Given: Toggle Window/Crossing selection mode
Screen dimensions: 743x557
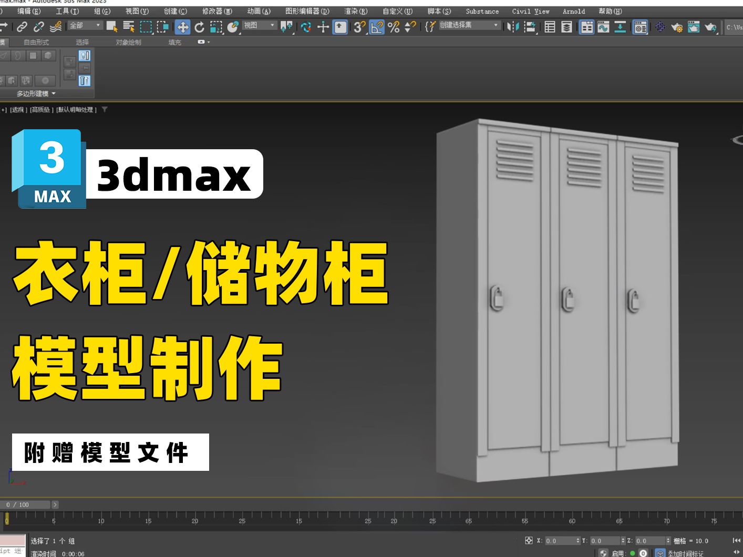Looking at the screenshot, I should pyautogui.click(x=163, y=26).
